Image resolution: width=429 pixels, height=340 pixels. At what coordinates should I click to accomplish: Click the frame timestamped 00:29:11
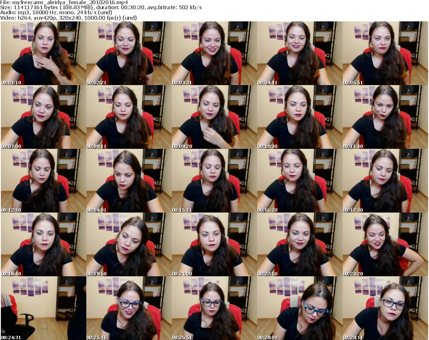385,308
